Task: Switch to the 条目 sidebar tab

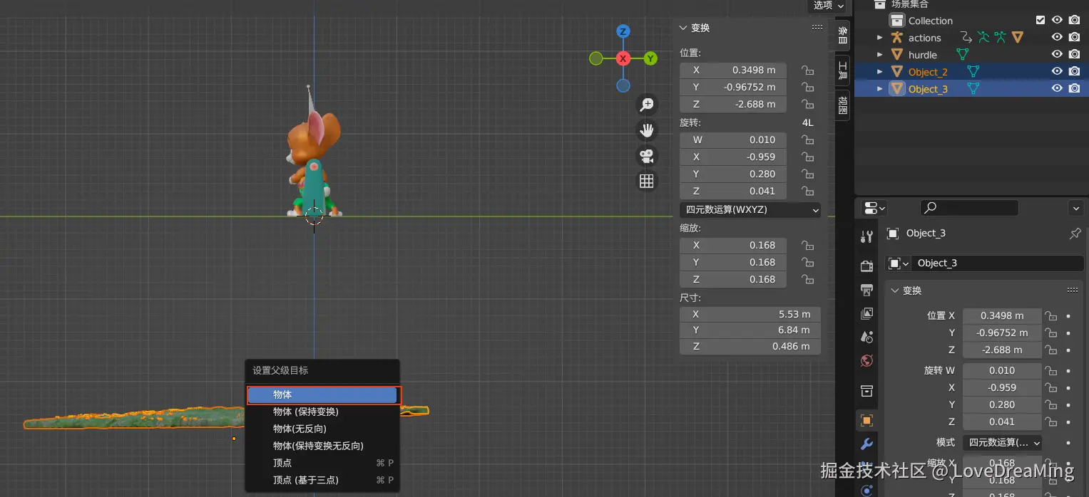Action: tap(842, 35)
